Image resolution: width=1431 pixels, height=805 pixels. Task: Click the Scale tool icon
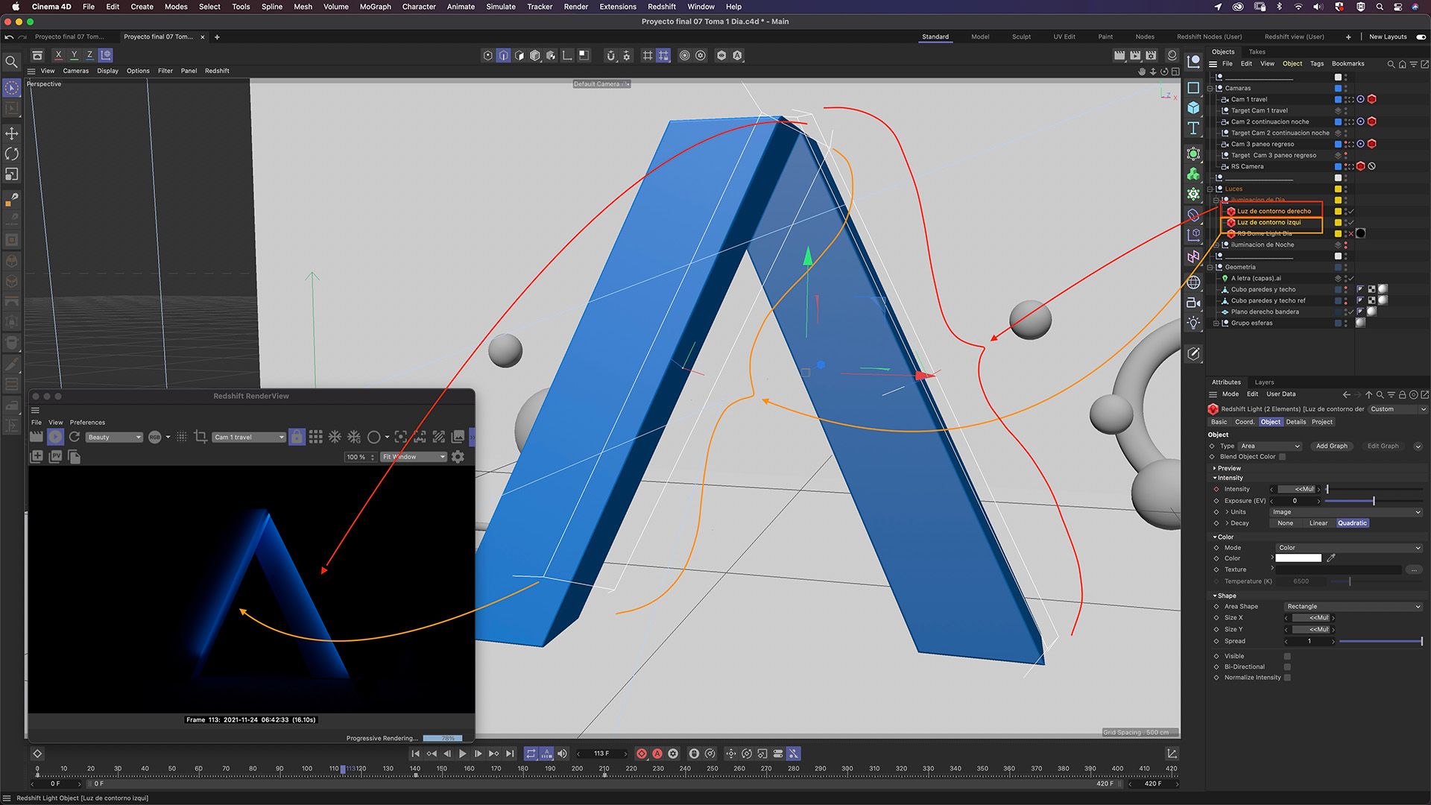12,174
